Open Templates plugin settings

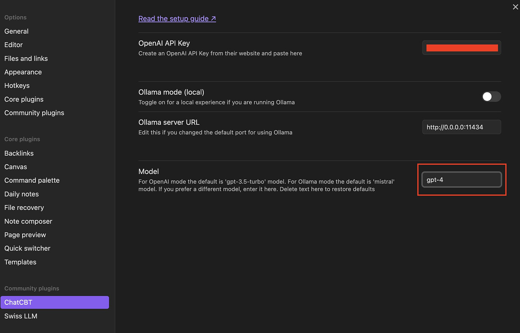[x=20, y=262]
